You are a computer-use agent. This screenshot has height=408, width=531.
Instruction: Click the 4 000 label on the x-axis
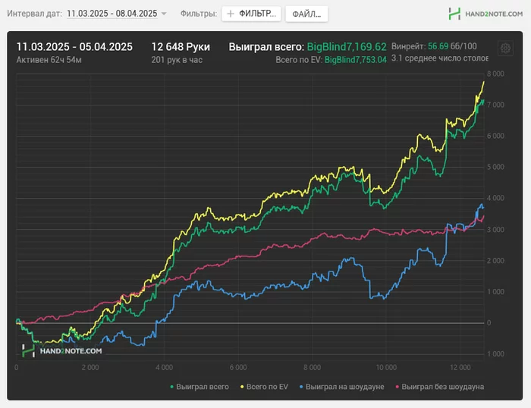coord(165,367)
